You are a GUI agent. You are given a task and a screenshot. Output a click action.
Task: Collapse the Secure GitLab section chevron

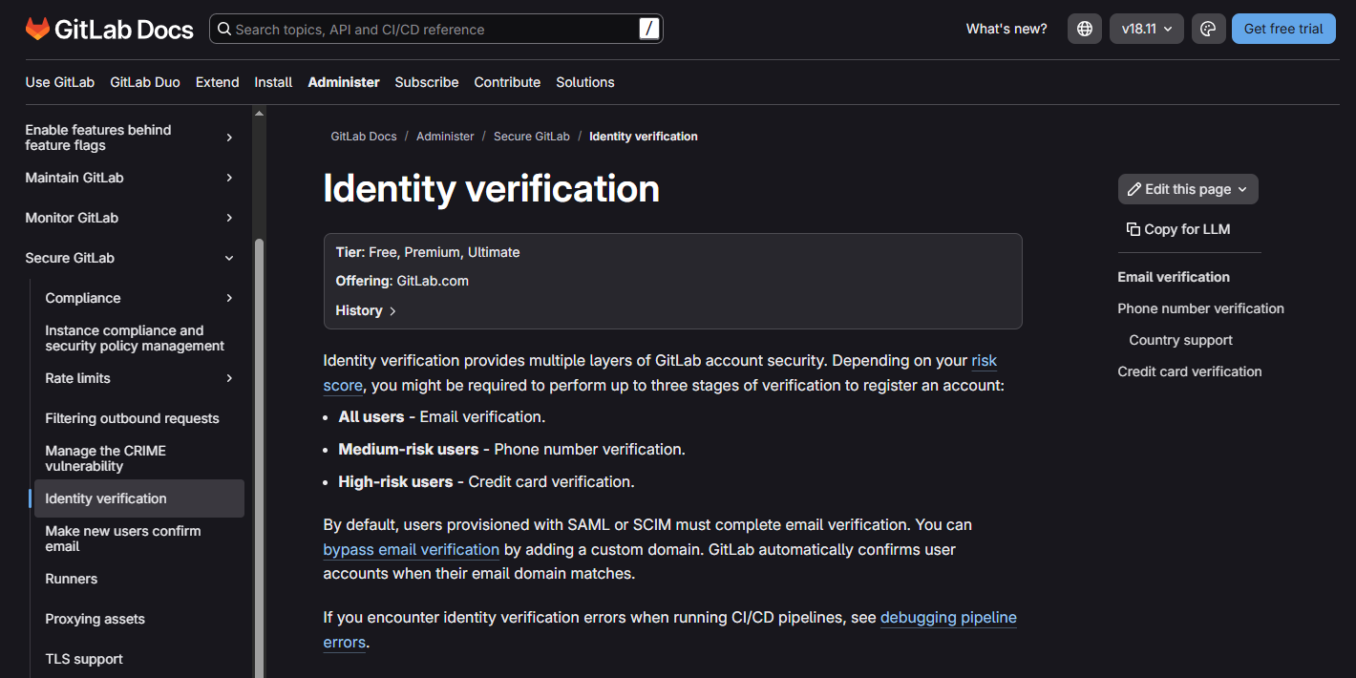[x=229, y=258]
